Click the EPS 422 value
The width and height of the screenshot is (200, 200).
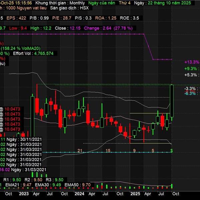pos(16,18)
